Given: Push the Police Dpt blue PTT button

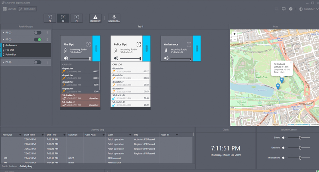Looking at the screenshot, I should point(146,48).
